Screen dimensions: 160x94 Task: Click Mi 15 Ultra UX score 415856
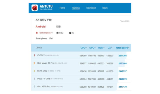point(110,71)
